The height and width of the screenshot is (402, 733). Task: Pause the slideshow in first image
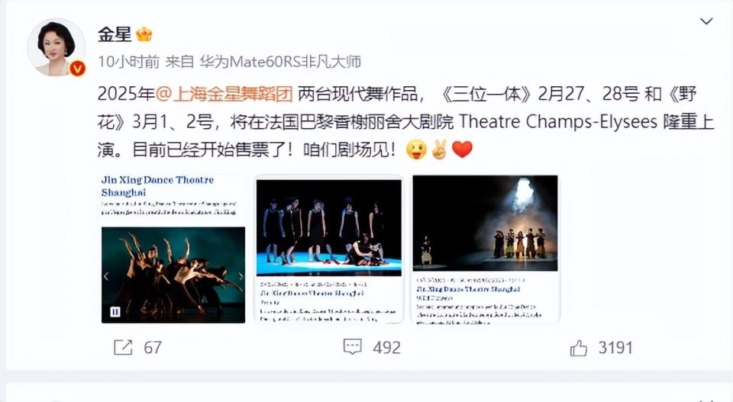pyautogui.click(x=115, y=311)
